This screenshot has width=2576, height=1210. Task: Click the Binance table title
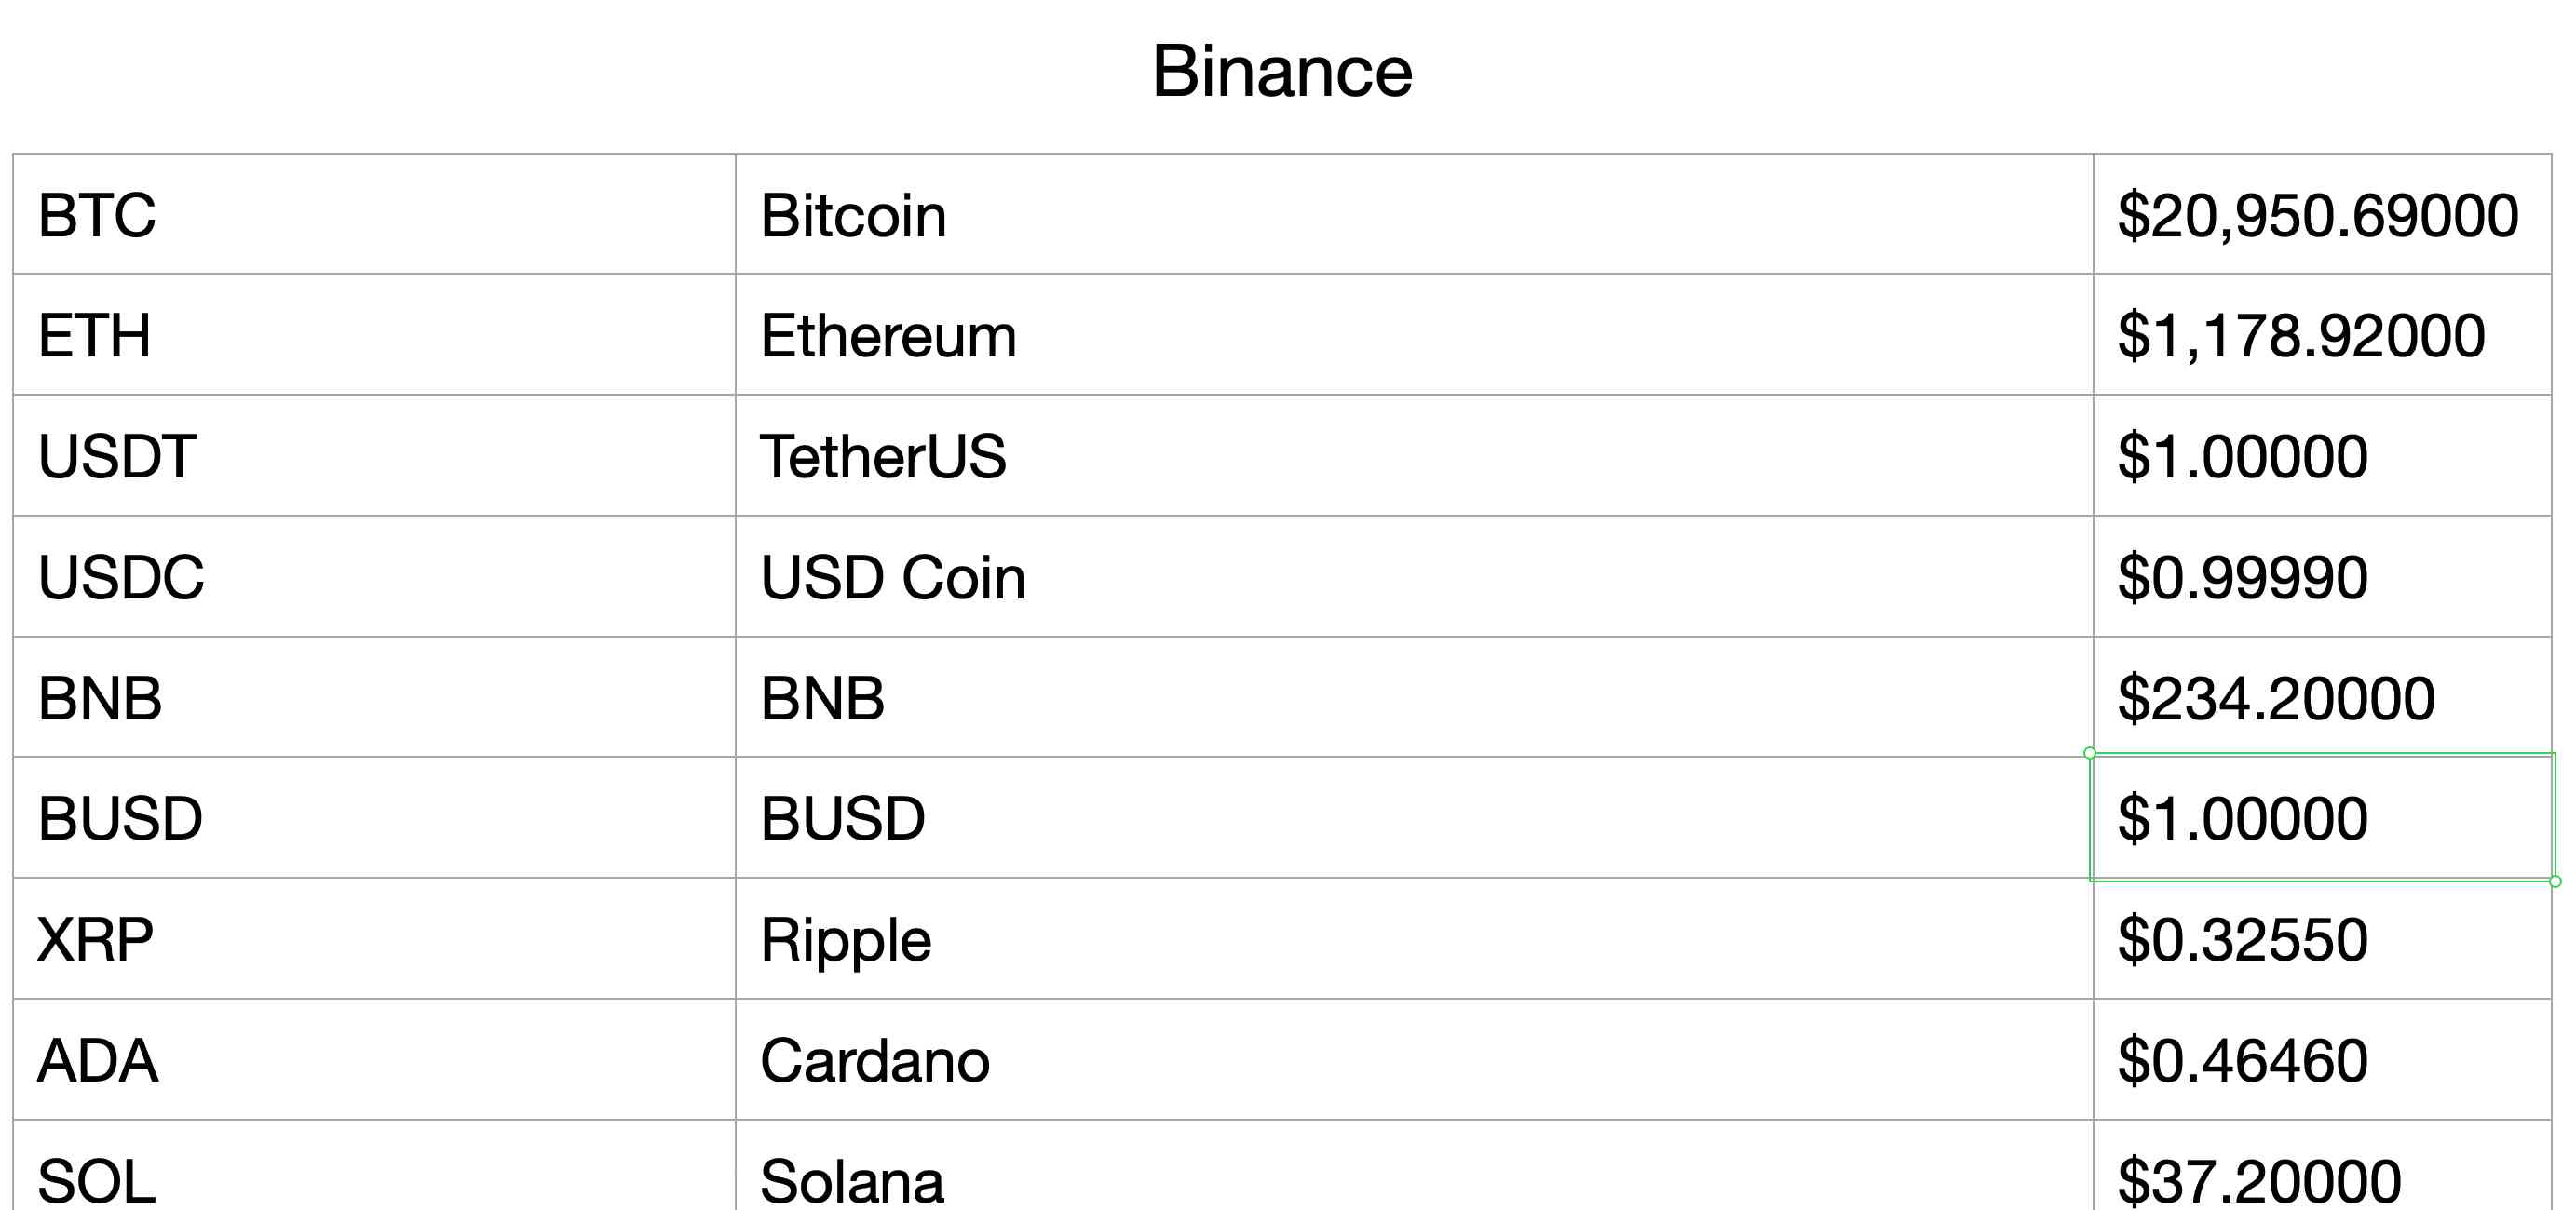(1282, 72)
